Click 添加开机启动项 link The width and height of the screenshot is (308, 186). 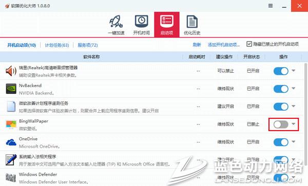coord(224,45)
